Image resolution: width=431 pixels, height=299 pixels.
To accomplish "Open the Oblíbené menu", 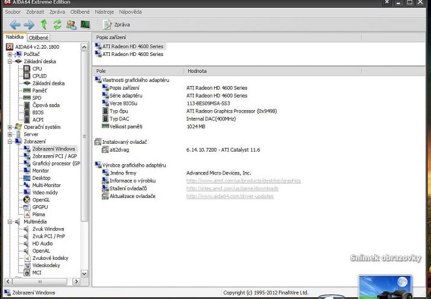I will click(80, 12).
